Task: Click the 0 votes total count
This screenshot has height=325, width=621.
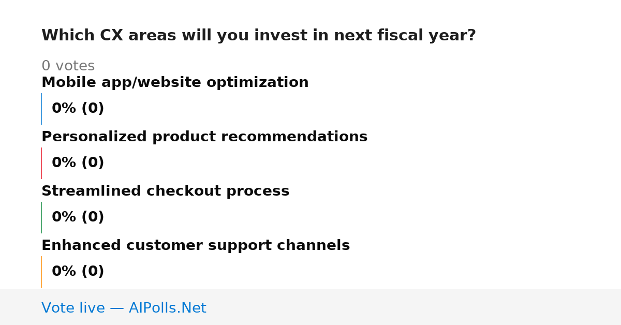Action: coord(68,66)
